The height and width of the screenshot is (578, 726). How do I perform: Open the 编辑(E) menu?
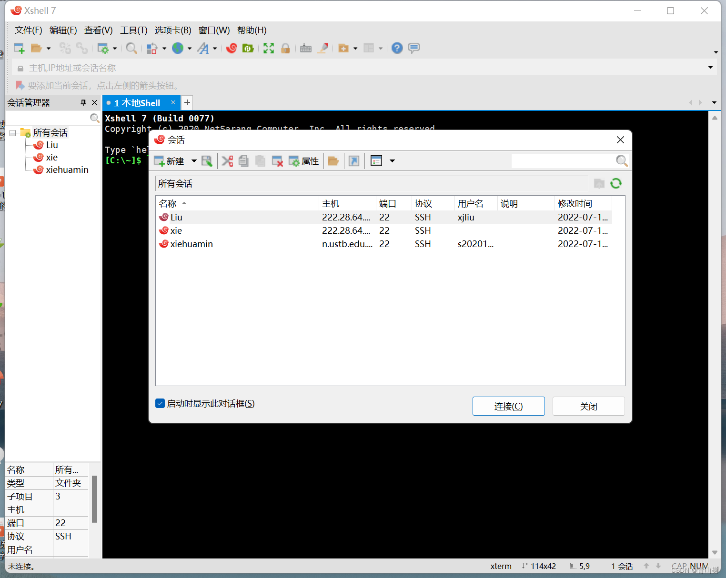pos(63,30)
